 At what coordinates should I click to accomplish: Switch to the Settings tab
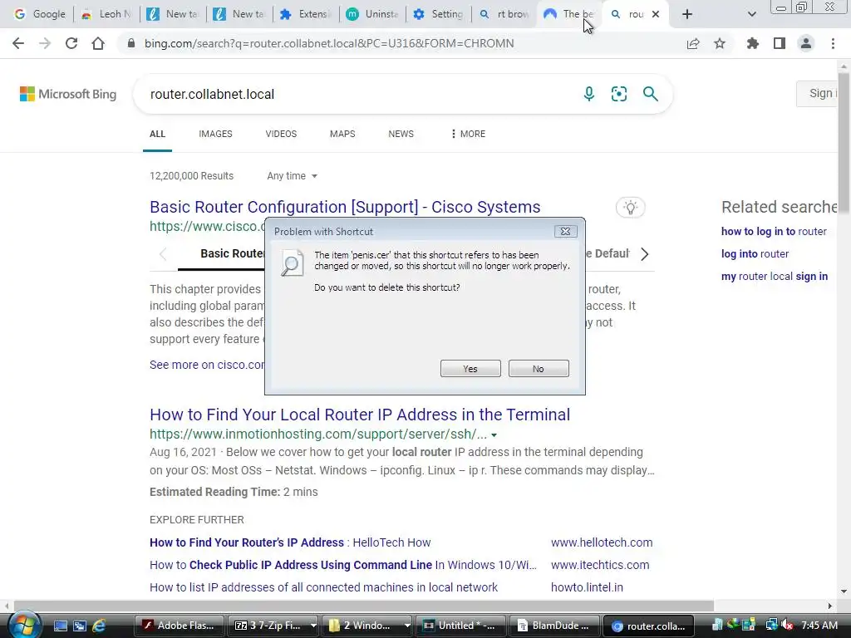click(x=438, y=14)
